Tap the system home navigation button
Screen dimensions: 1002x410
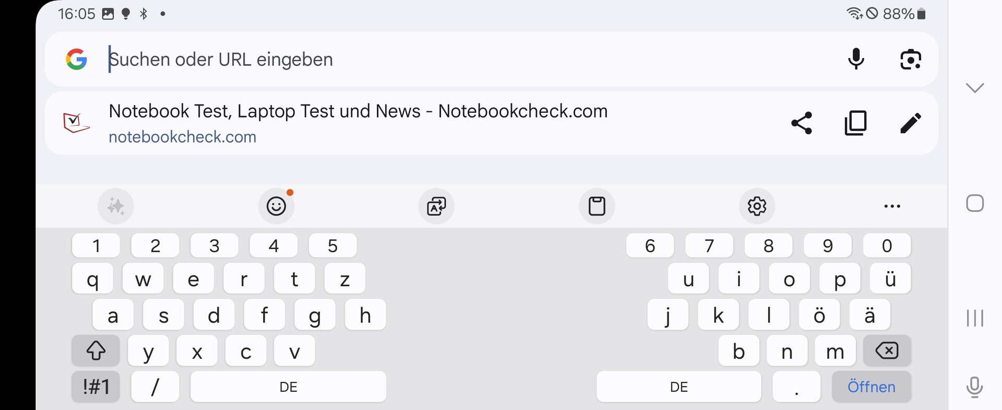click(974, 203)
